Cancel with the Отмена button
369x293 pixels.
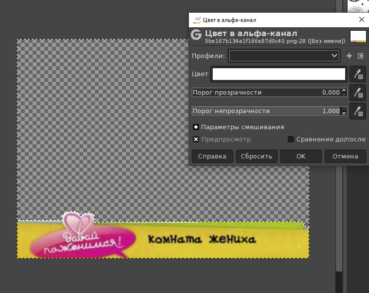click(345, 156)
